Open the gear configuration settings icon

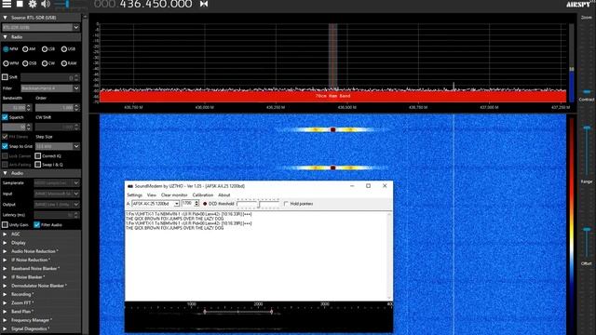click(x=33, y=4)
